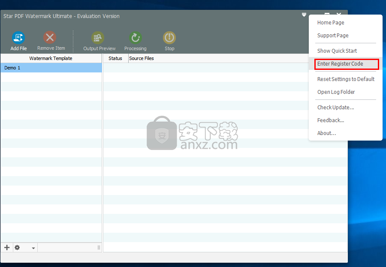Toggle the title bar menu dropdown arrow
The height and width of the screenshot is (267, 386).
click(304, 15)
